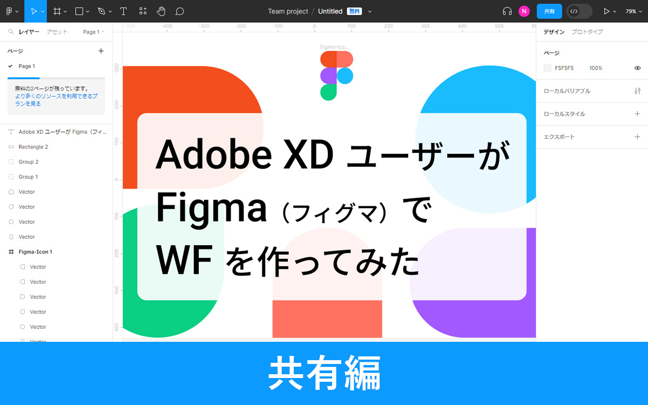Click the group icon beside Group 2
The width and height of the screenshot is (648, 405).
pos(11,162)
